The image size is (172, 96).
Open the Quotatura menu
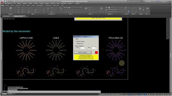pyautogui.click(x=53, y=3)
